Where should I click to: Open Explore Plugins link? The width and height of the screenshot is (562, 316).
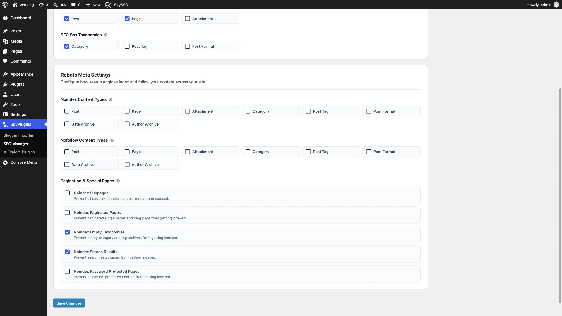coord(19,152)
